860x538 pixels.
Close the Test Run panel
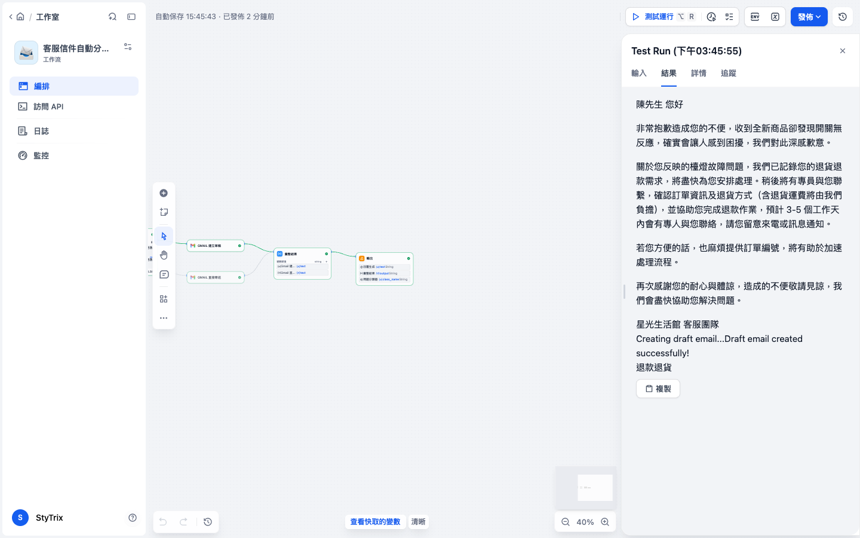pyautogui.click(x=843, y=51)
